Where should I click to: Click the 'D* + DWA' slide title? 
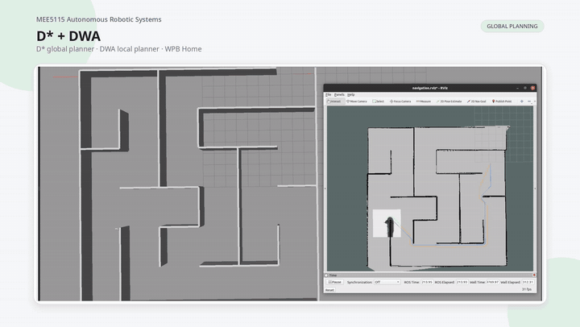point(68,36)
